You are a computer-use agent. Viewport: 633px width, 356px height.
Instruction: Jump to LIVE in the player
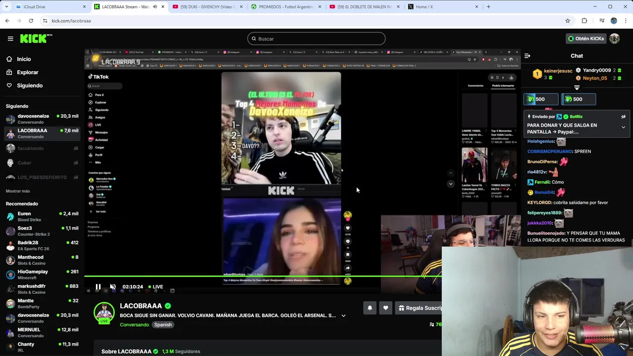[x=155, y=287]
